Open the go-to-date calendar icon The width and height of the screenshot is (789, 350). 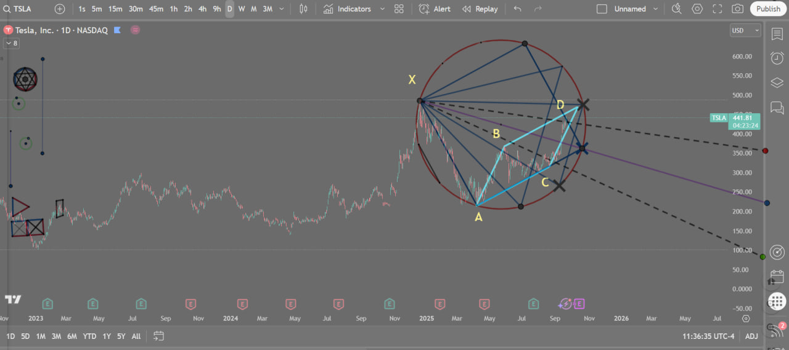pos(158,336)
